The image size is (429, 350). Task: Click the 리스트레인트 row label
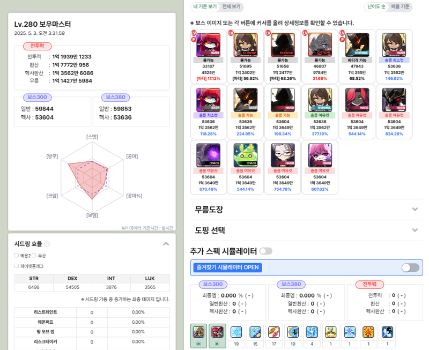(x=46, y=312)
